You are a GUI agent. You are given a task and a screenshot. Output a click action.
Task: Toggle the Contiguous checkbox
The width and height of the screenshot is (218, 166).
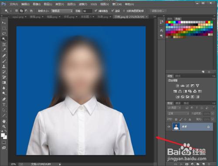coord(112,11)
